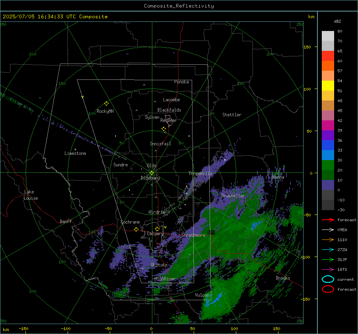Click the Olds town label
The image size is (358, 334).
point(152,166)
